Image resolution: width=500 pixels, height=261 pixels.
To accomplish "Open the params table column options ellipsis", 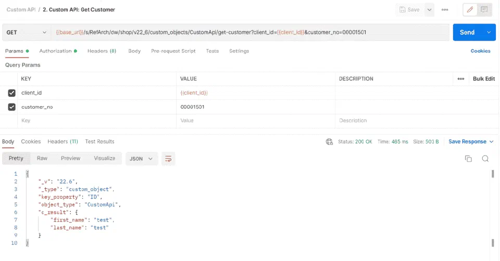I will click(461, 79).
